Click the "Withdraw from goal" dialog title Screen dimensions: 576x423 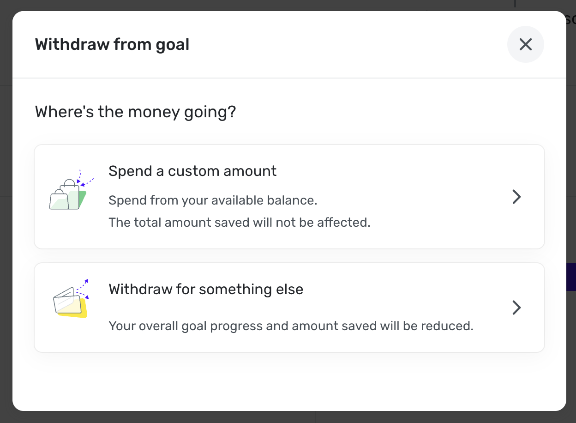pyautogui.click(x=112, y=45)
